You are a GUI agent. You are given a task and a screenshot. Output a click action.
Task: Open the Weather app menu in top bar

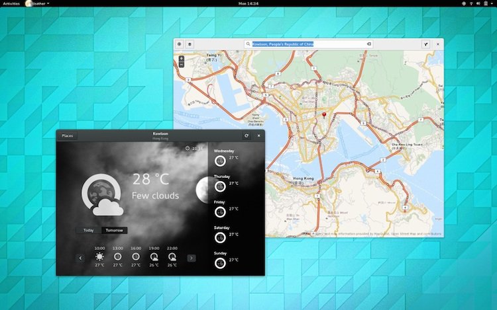pos(37,3)
